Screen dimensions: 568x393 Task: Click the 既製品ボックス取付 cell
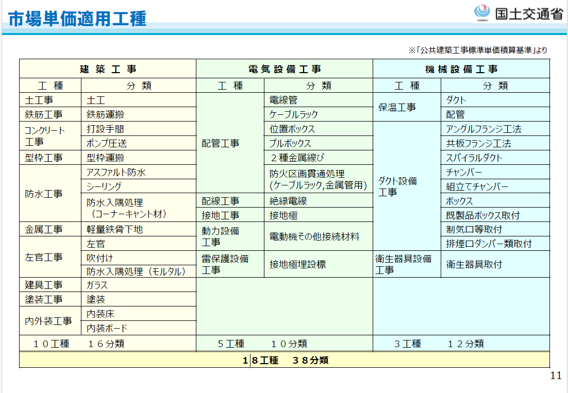[495, 215]
